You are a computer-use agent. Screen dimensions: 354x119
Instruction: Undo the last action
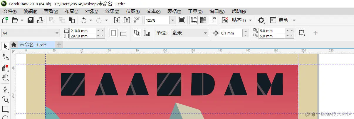coord(84,20)
